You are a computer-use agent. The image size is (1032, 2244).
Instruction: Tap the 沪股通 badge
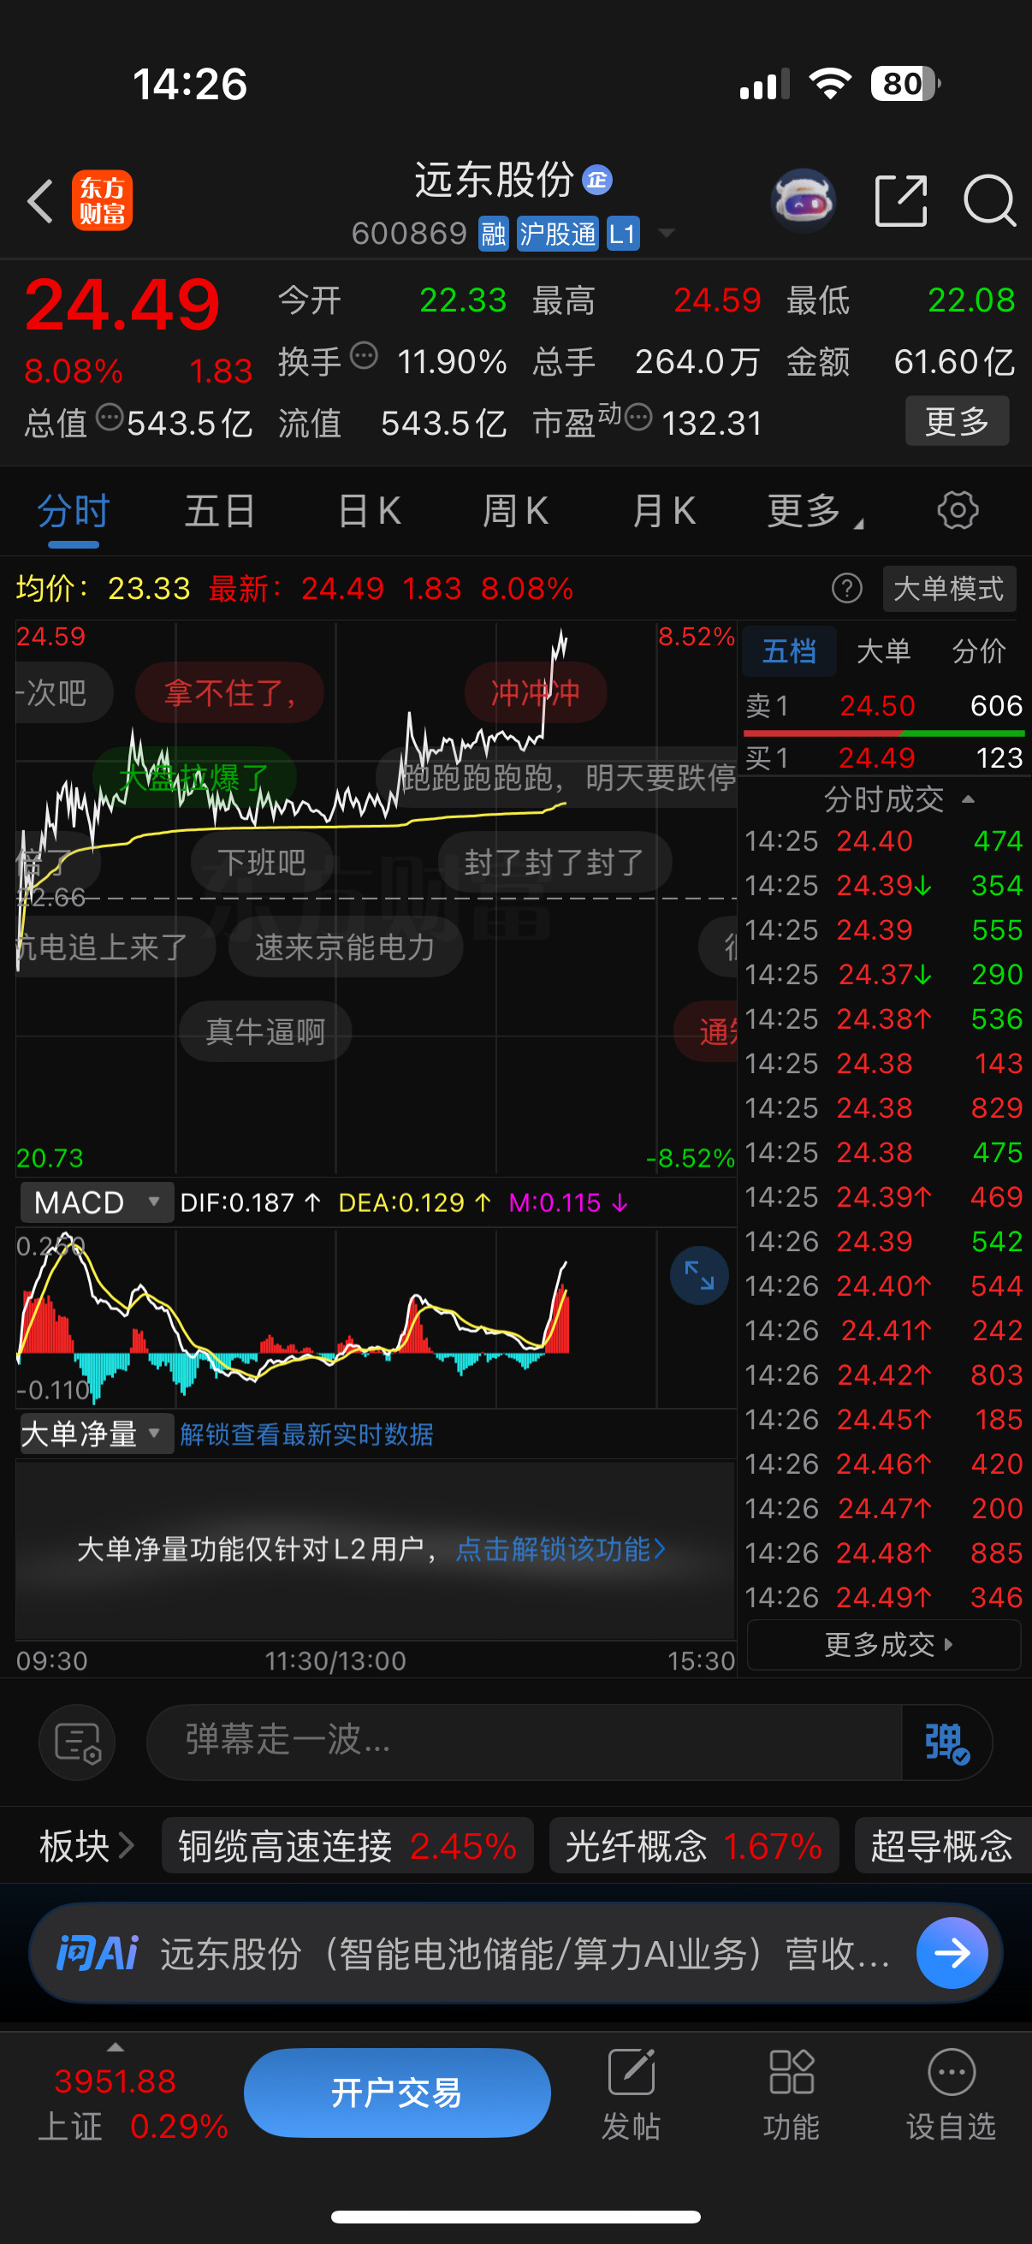click(557, 234)
